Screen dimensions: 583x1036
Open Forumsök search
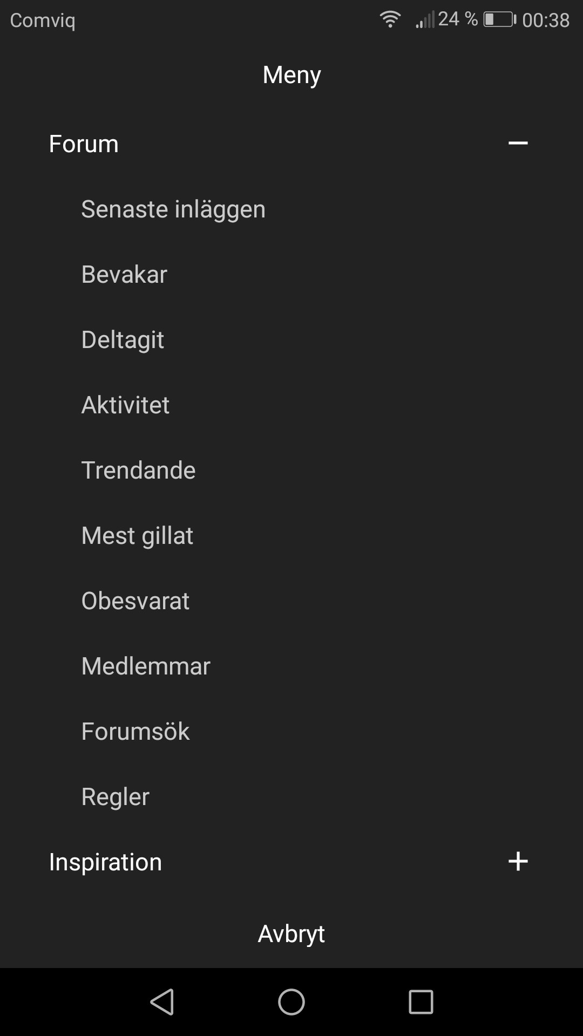tap(135, 732)
